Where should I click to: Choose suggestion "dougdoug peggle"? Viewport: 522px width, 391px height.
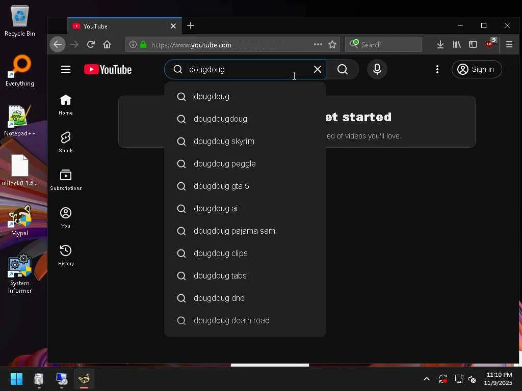tap(245, 163)
